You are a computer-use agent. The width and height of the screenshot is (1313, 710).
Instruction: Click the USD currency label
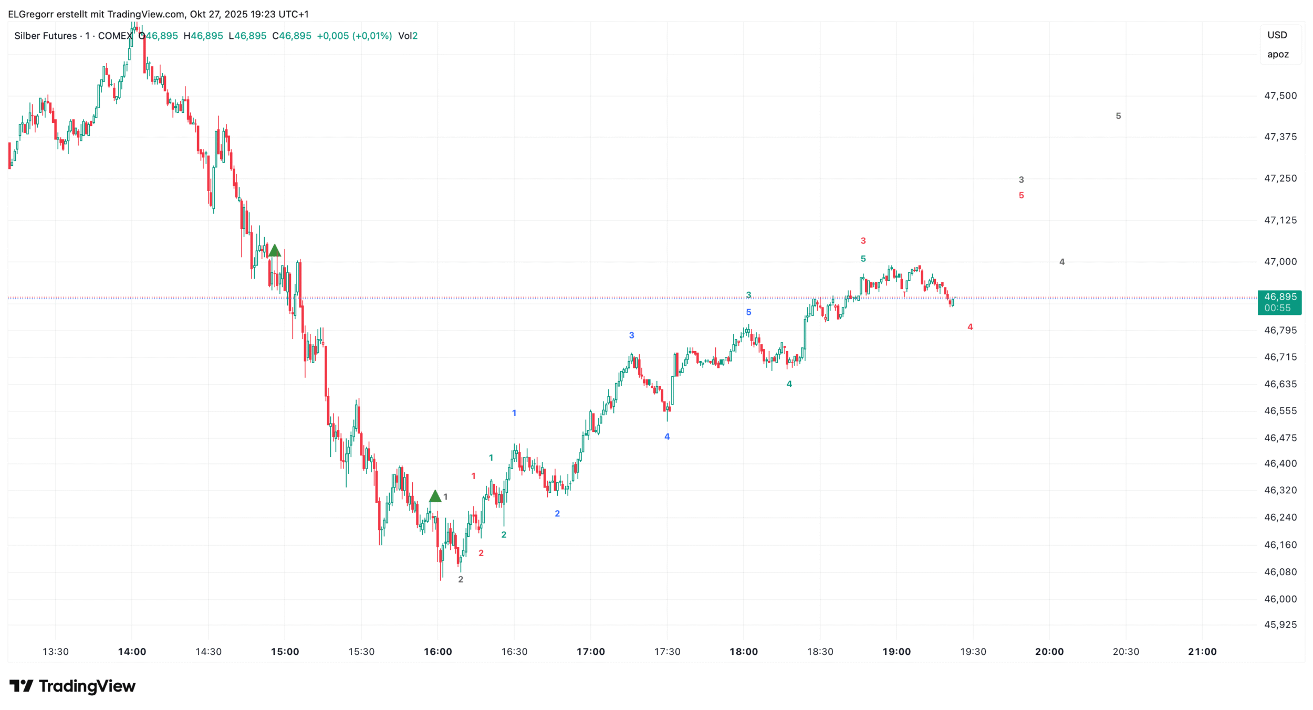pos(1277,35)
